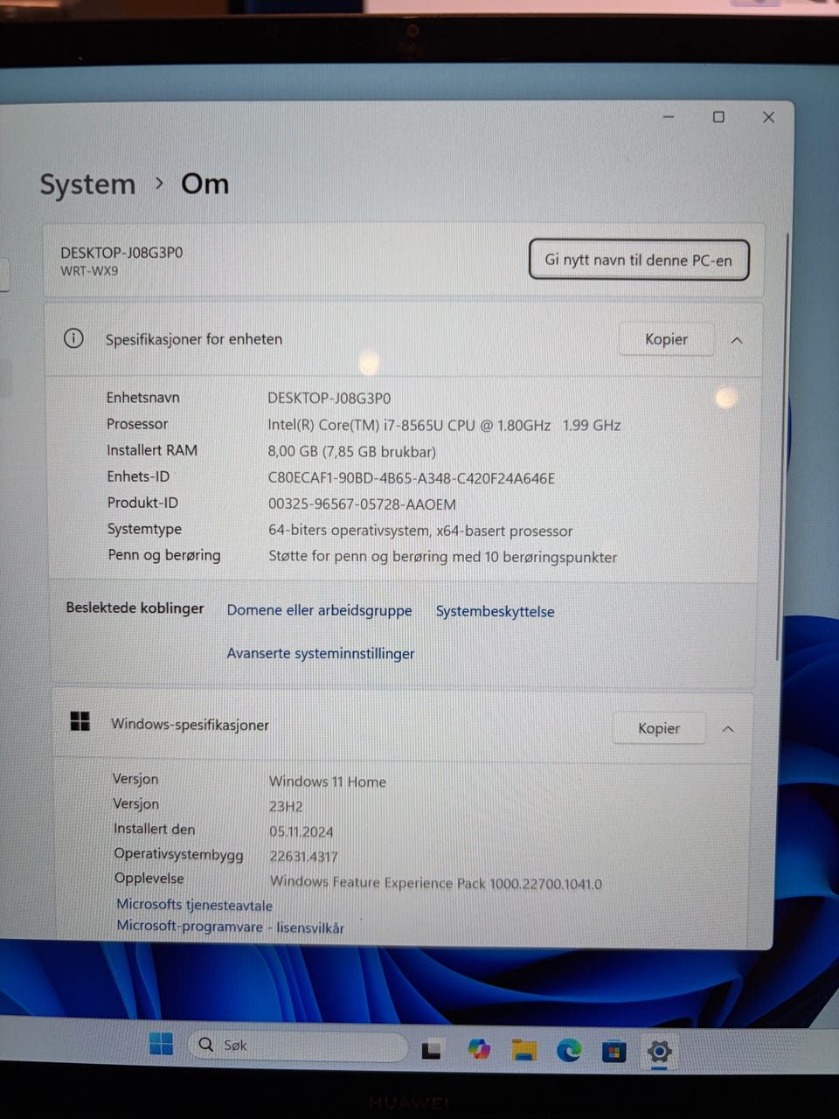
Task: Select Enhetsnavn value DESKTOP-J08G3P0
Action: (x=329, y=398)
